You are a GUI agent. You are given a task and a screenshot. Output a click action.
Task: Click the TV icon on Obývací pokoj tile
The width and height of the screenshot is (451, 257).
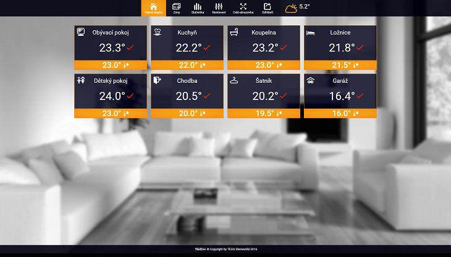(x=81, y=32)
